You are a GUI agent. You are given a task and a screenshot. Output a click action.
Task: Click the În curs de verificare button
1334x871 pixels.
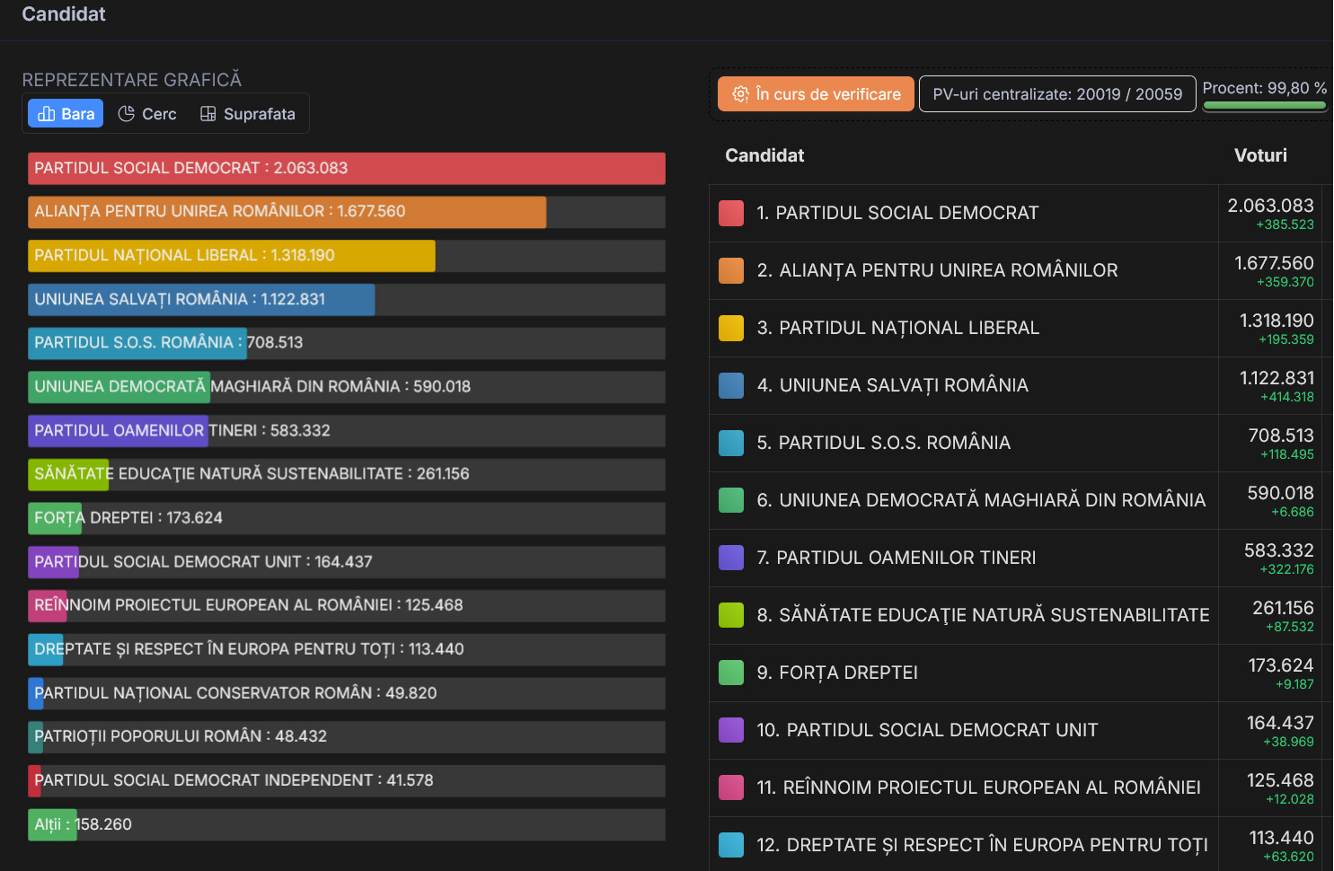(x=816, y=94)
